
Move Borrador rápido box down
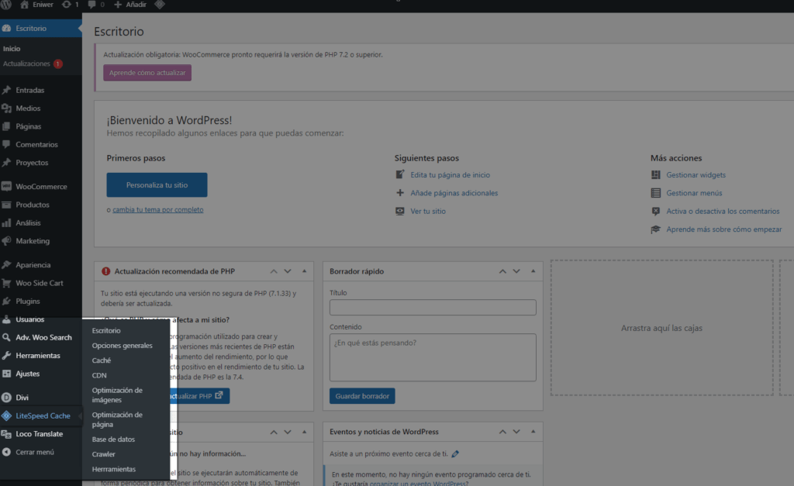click(x=516, y=271)
